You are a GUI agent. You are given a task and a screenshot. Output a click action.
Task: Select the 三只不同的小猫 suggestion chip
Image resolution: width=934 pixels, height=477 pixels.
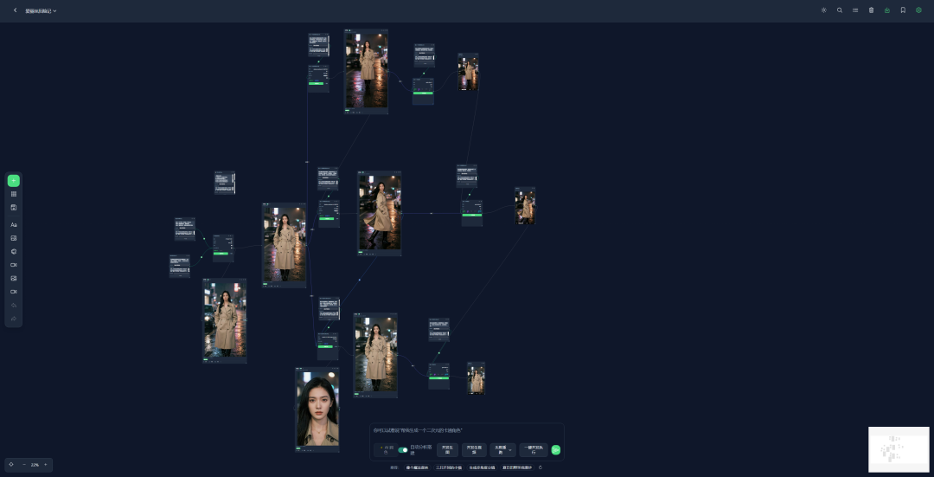[449, 467]
